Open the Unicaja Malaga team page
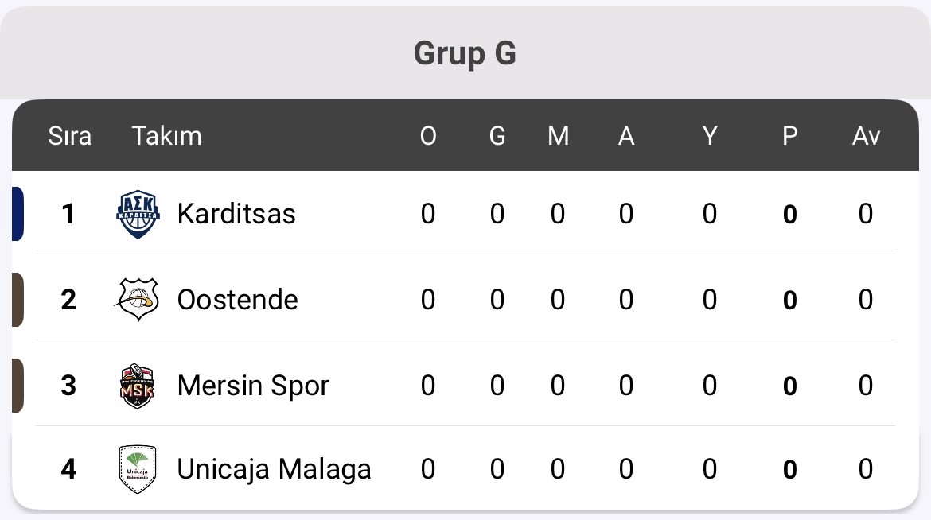The width and height of the screenshot is (931, 520). click(275, 470)
